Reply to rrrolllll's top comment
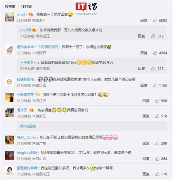173x180 pixels. point(144,20)
